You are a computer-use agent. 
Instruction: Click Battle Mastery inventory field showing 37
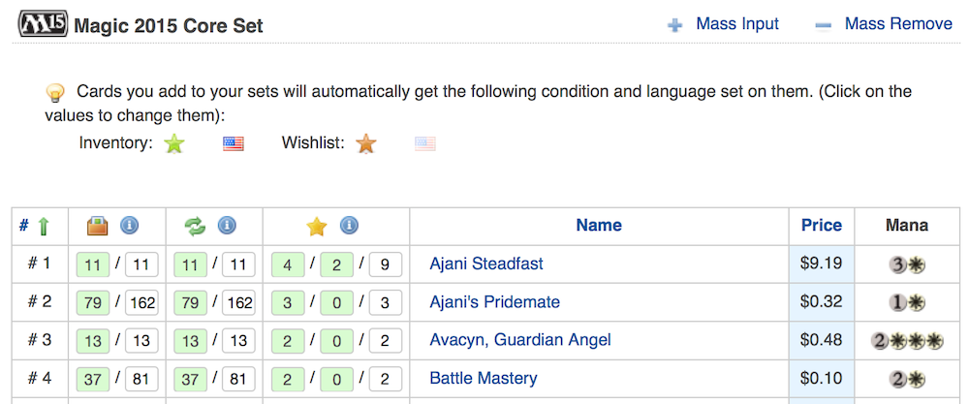pos(92,379)
